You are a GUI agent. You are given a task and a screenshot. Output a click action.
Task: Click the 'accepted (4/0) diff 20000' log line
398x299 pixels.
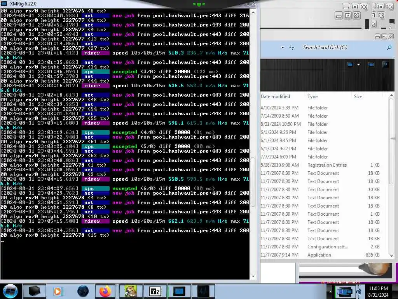click(108, 132)
